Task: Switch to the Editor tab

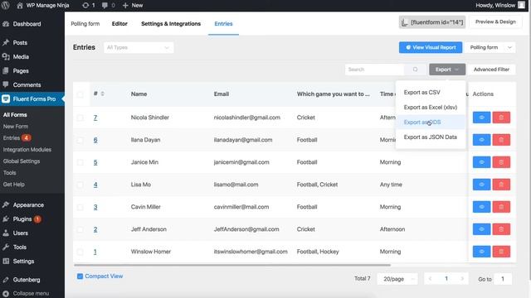Action: tap(119, 24)
